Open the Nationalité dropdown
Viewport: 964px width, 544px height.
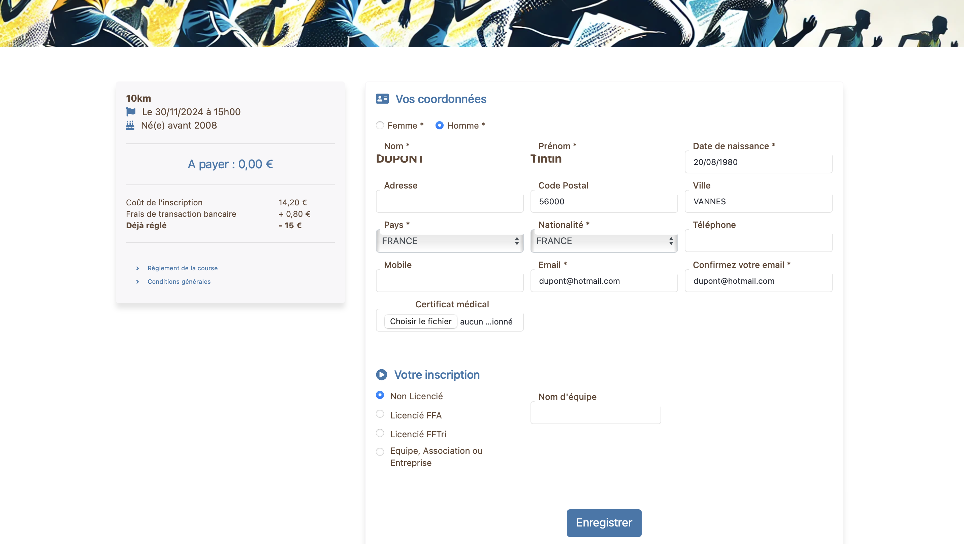point(604,241)
